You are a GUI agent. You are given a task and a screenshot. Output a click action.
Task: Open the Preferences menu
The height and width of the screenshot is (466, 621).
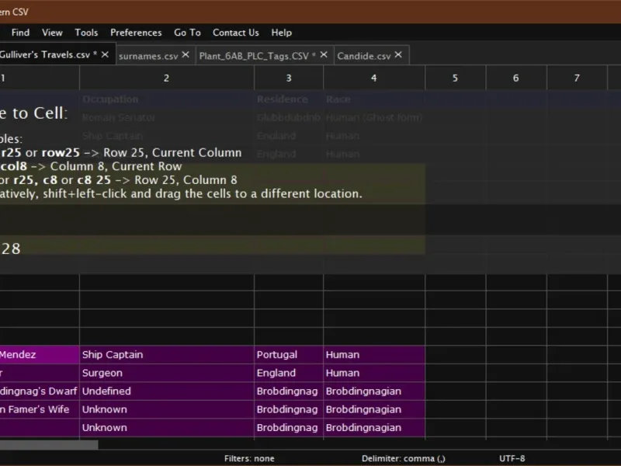pyautogui.click(x=136, y=33)
